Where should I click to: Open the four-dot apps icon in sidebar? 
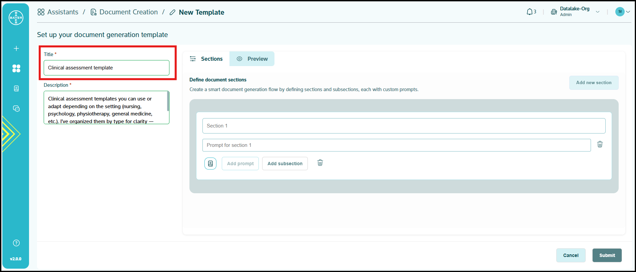16,68
